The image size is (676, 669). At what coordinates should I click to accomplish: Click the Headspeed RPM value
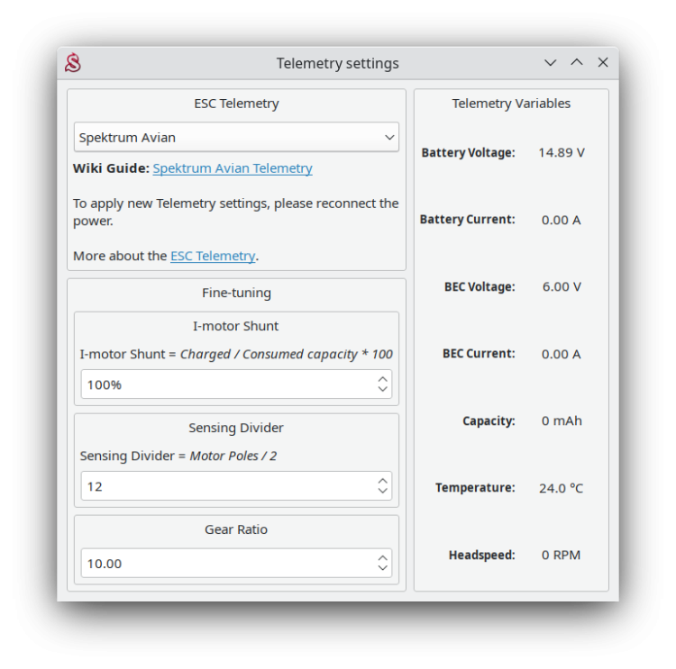tap(562, 556)
